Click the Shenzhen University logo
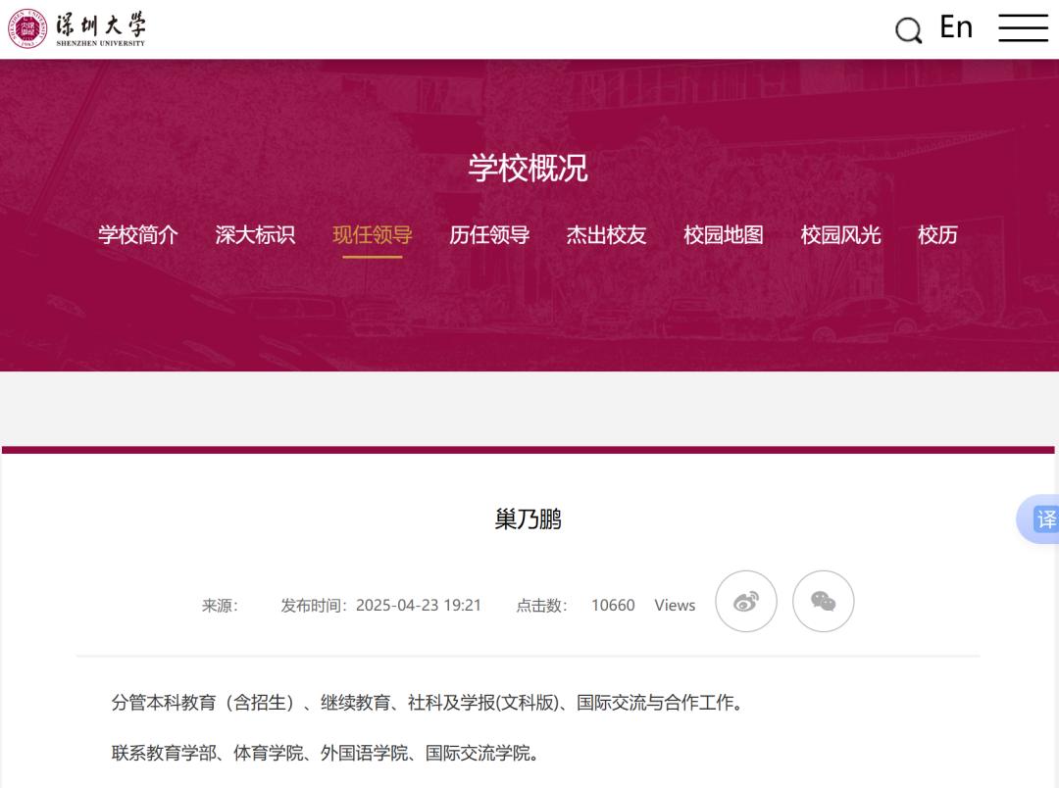The image size is (1059, 788). click(x=77, y=29)
